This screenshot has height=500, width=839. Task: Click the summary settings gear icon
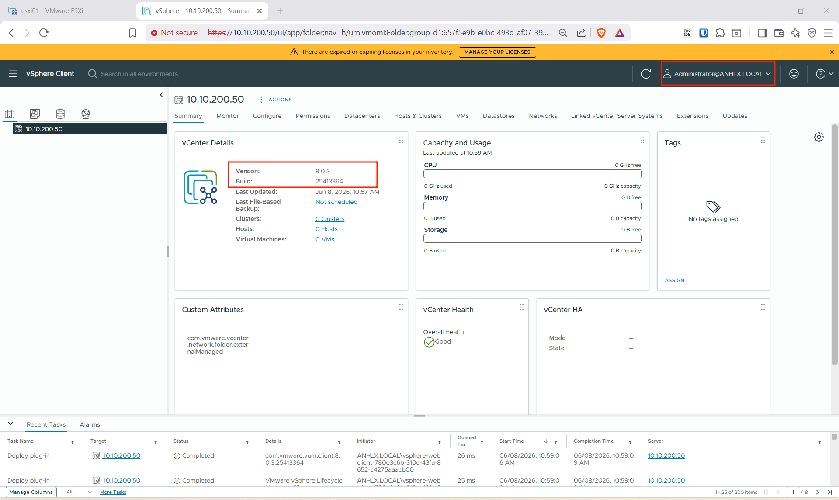(819, 137)
